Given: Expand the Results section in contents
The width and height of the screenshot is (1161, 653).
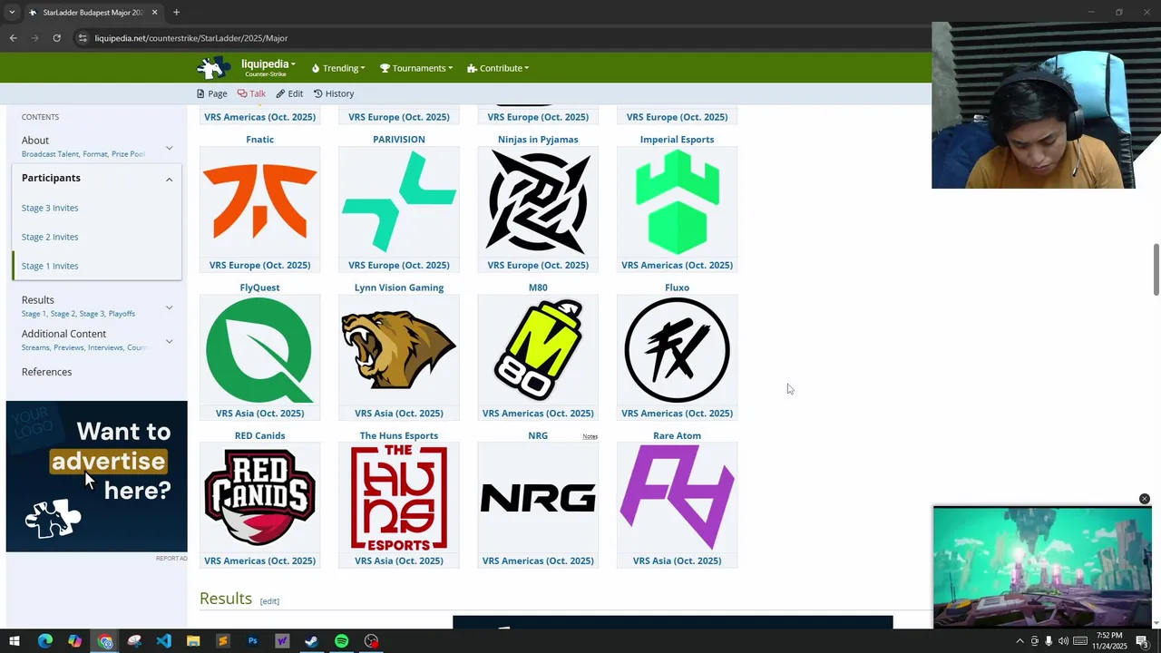Looking at the screenshot, I should 169,307.
